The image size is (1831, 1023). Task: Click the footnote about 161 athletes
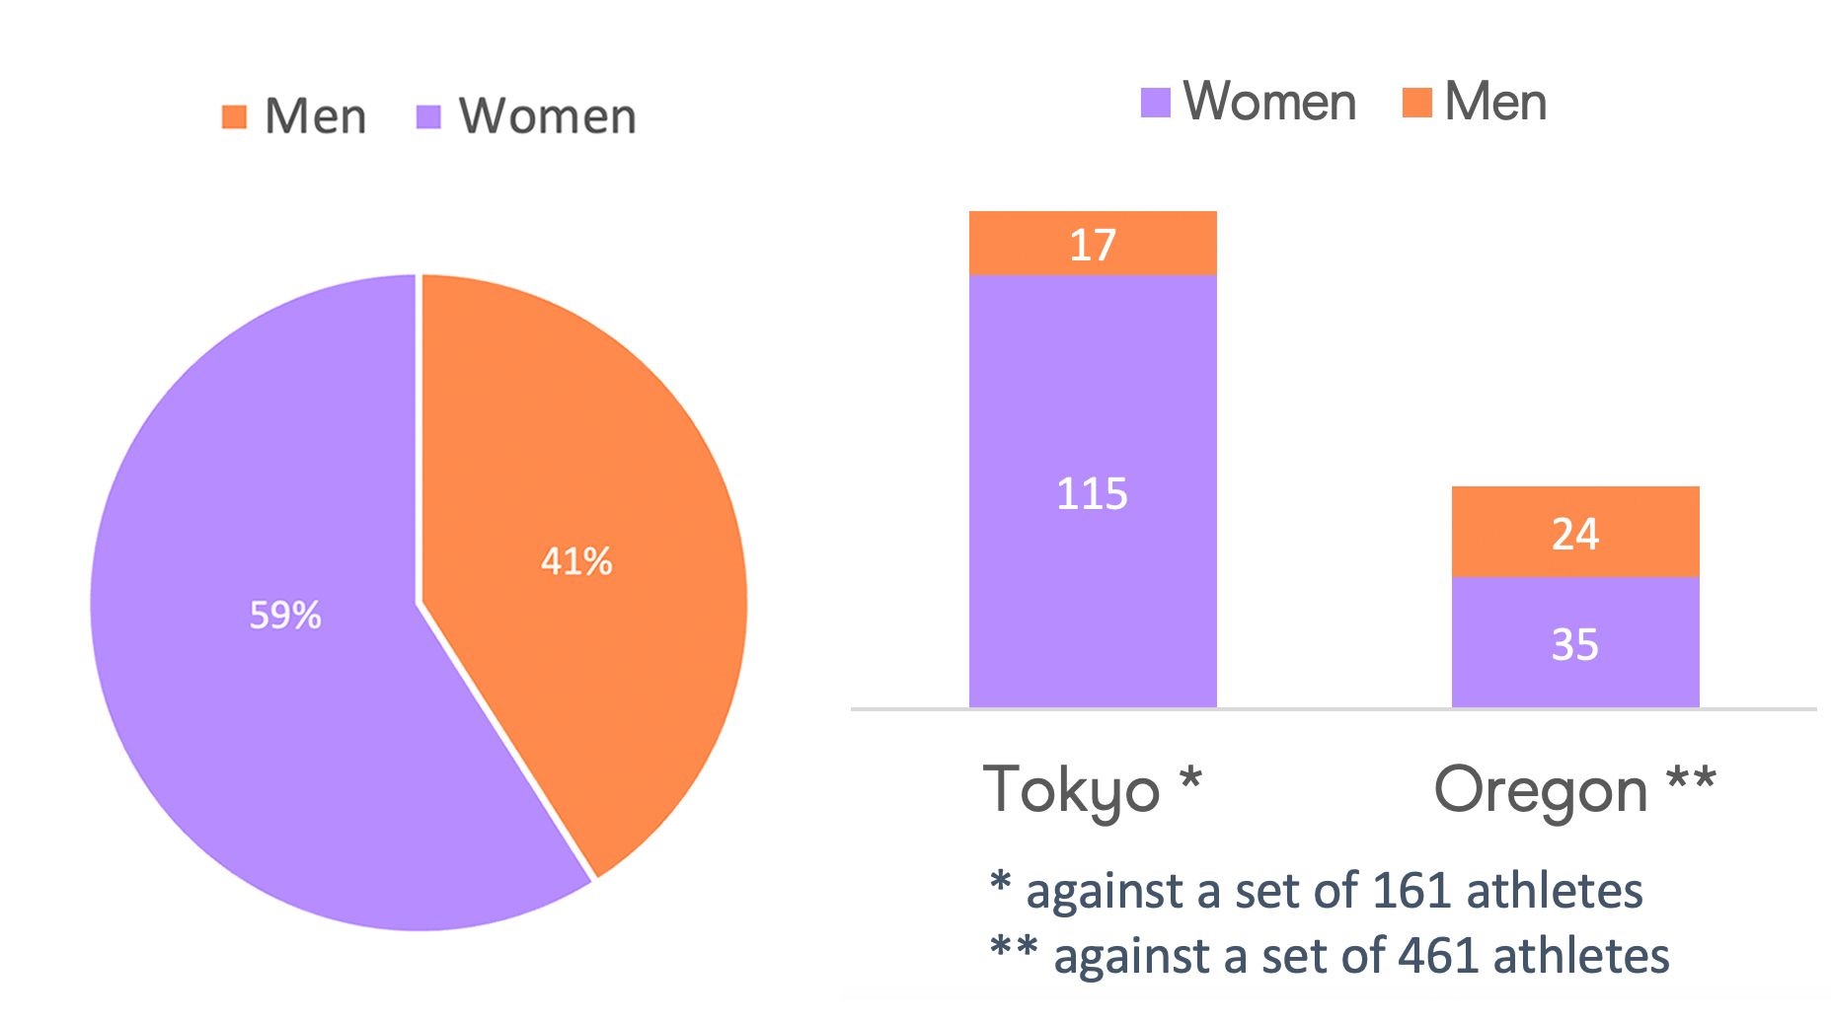tap(1317, 890)
